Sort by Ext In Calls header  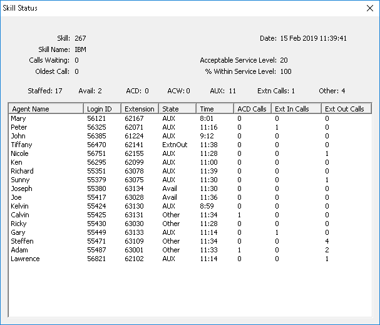tap(296, 109)
